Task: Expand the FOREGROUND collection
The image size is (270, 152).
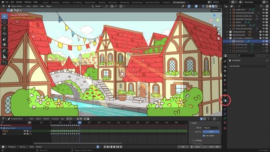Action: [x=227, y=32]
